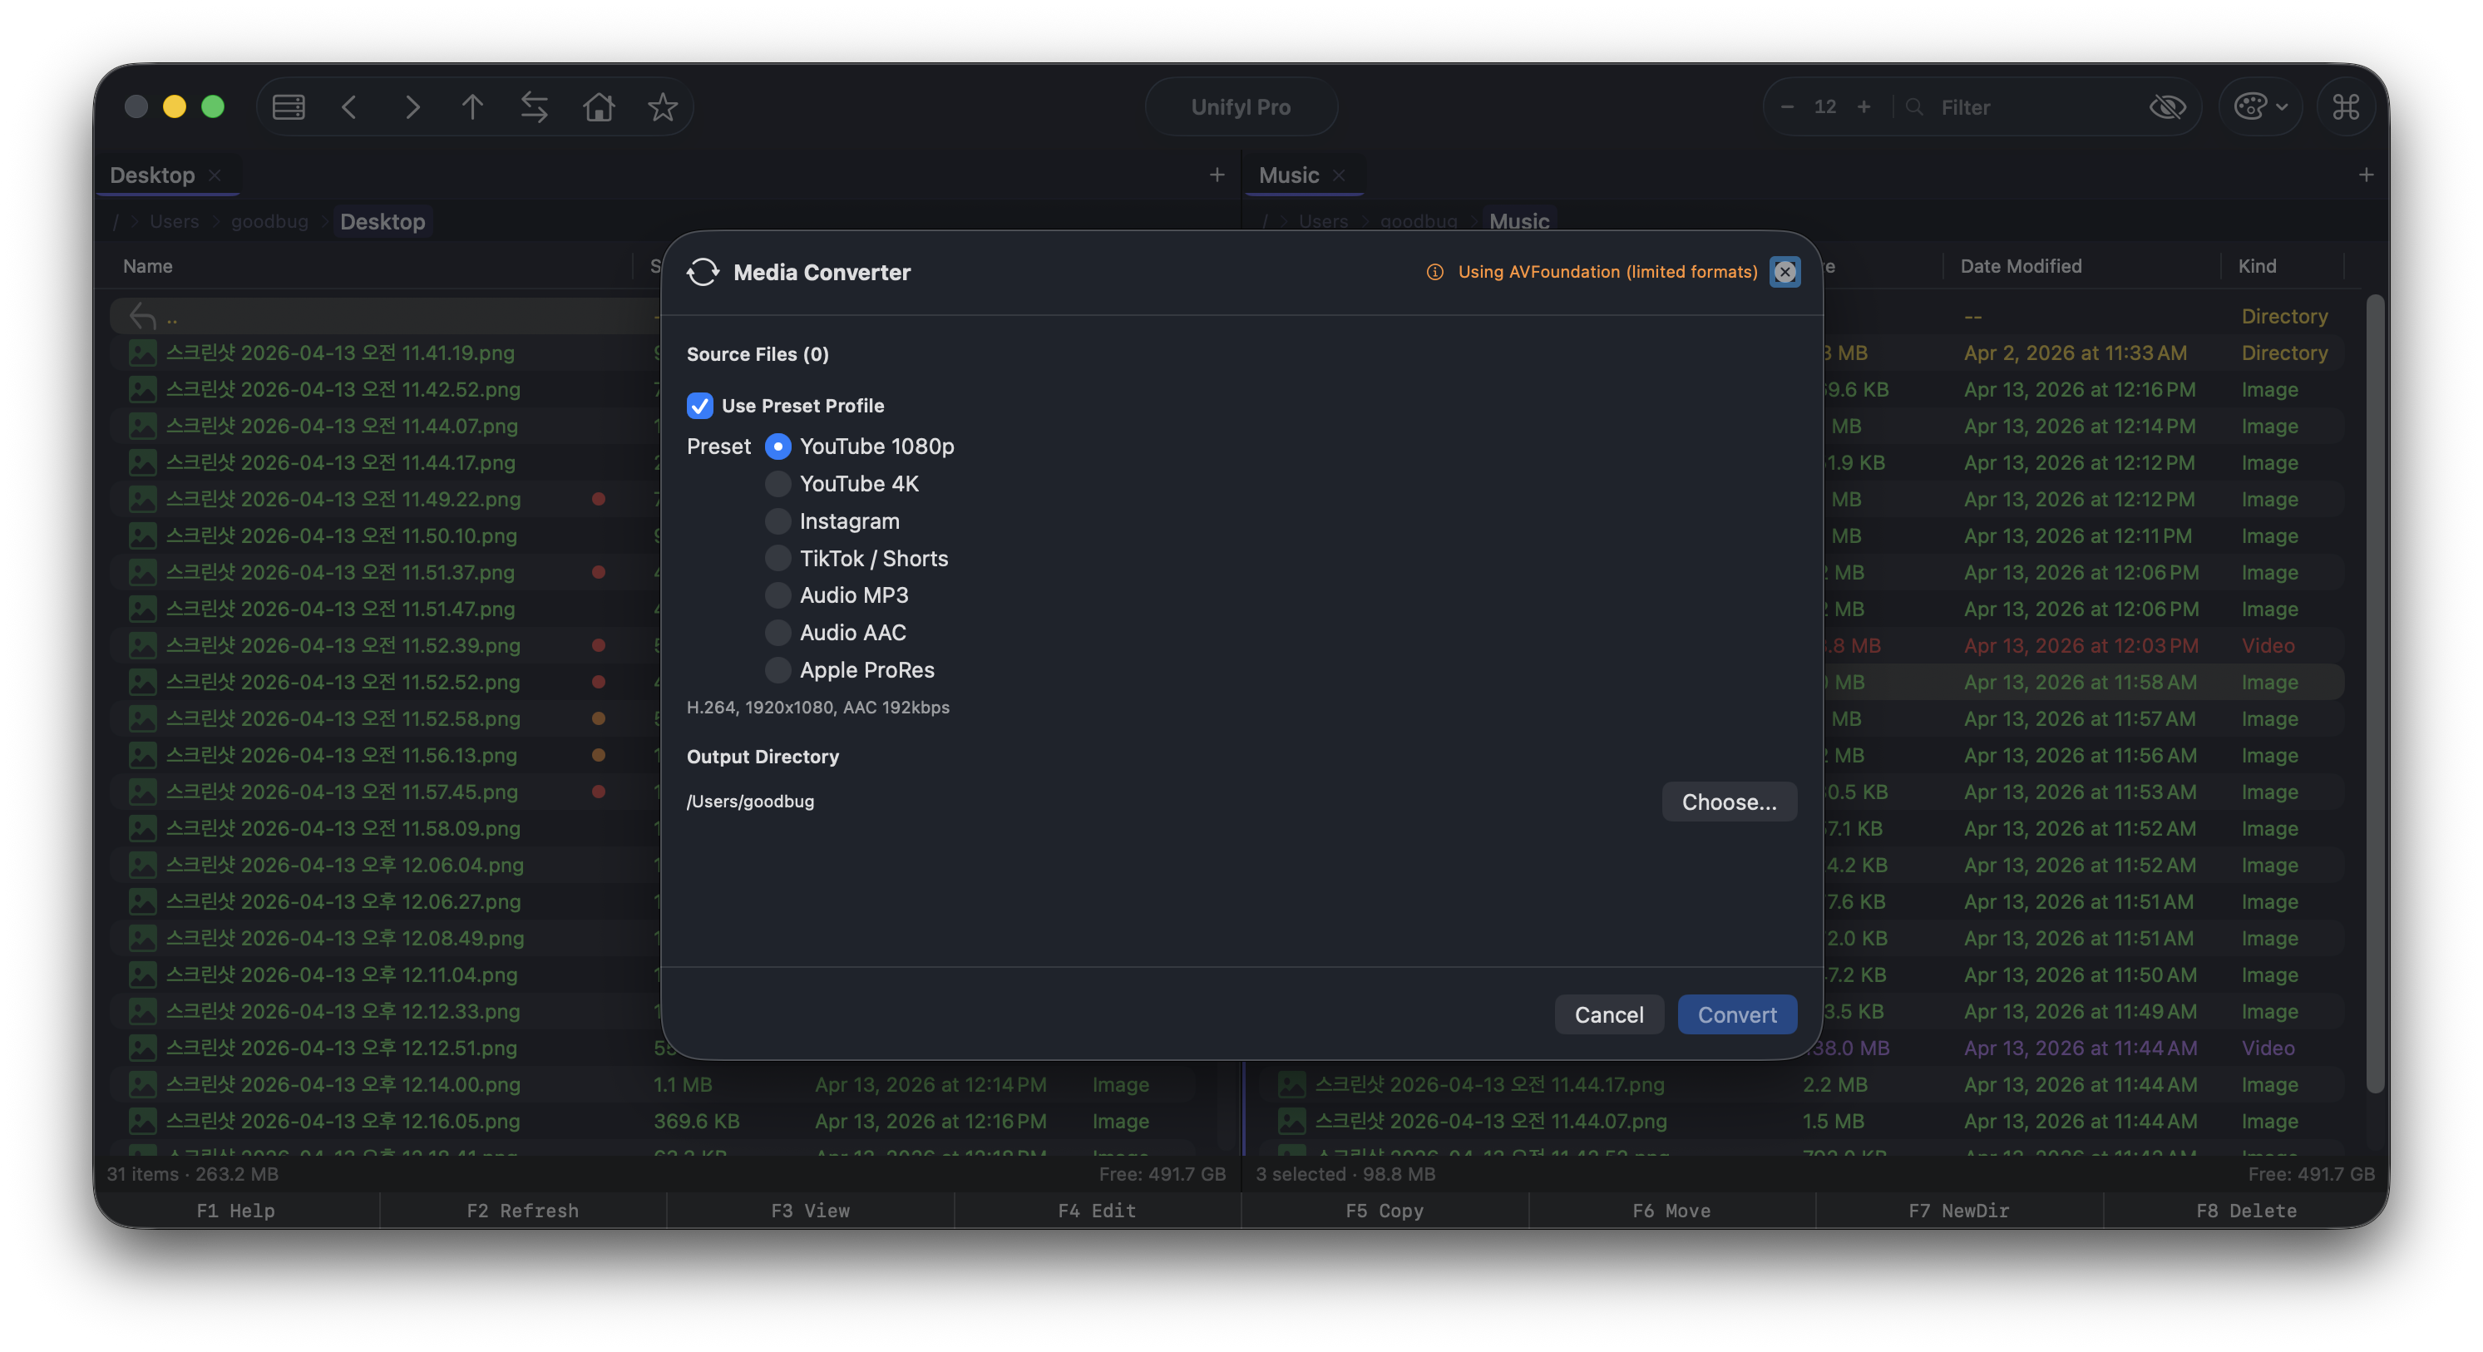Click the Convert button

tap(1737, 1014)
